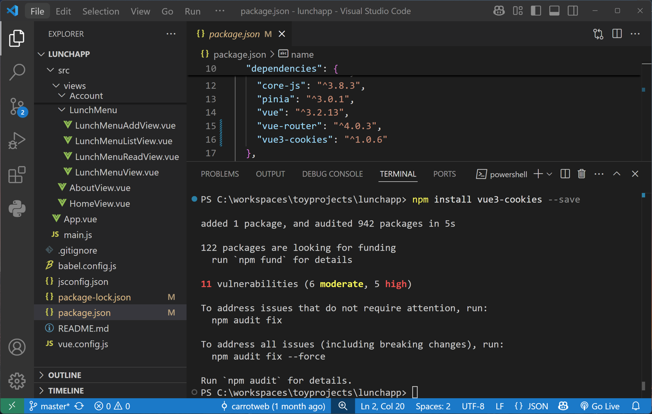Switch to the PROBLEMS tab
The height and width of the screenshot is (414, 652).
[x=220, y=174]
